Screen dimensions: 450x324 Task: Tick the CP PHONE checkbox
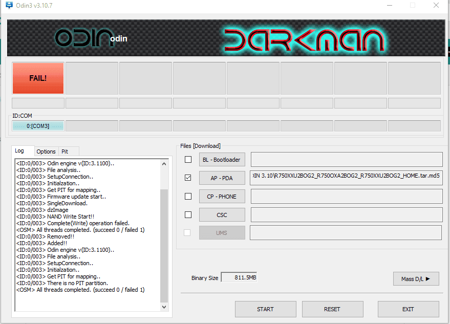(188, 196)
